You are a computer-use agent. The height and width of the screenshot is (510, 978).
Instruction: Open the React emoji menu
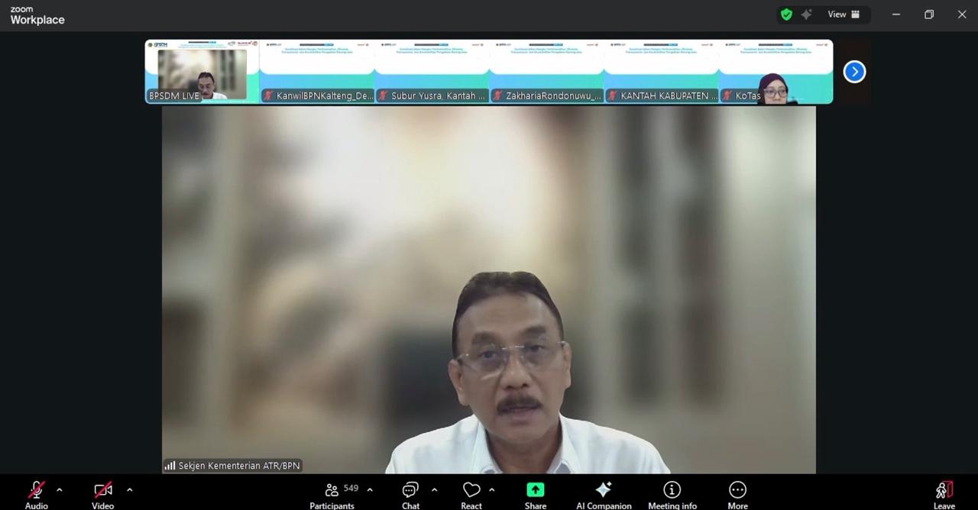tap(471, 492)
